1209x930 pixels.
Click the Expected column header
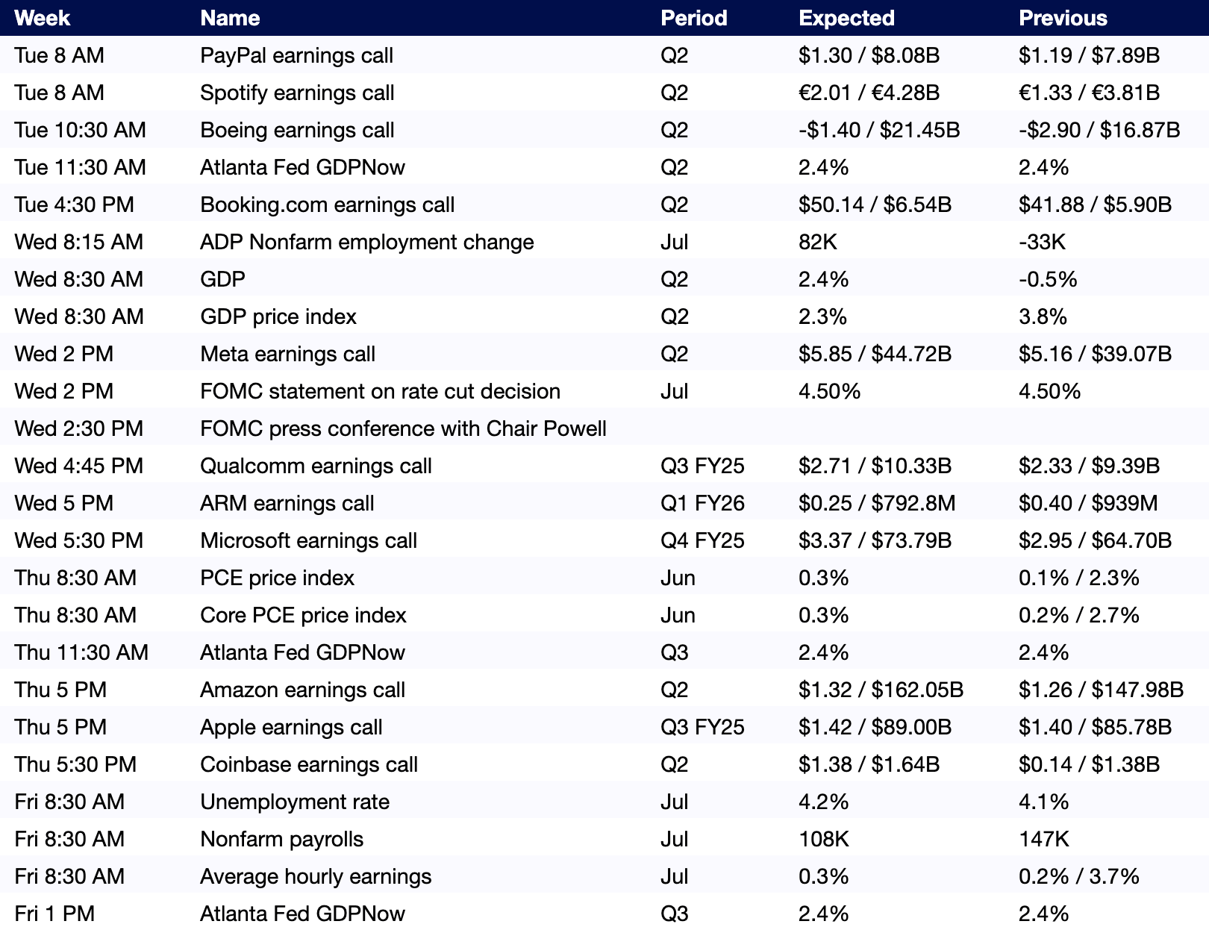[x=846, y=18]
